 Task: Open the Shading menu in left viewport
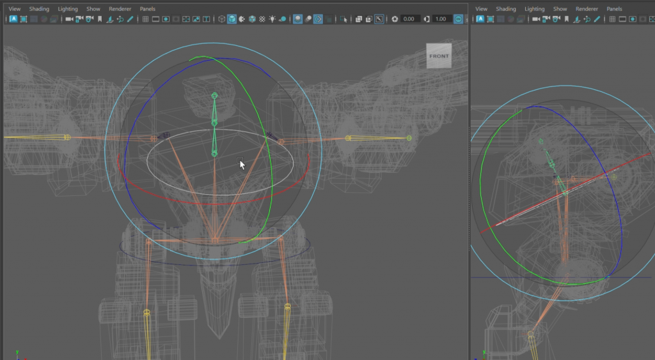pos(38,9)
